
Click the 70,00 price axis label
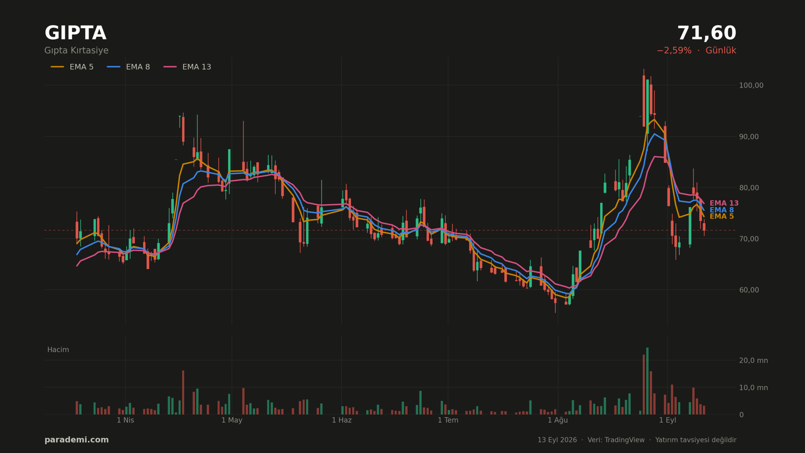pos(749,239)
